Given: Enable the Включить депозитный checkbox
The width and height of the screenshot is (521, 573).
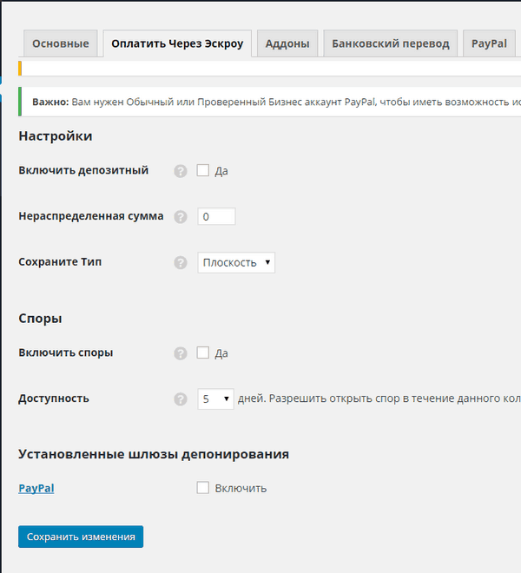Looking at the screenshot, I should click(203, 170).
